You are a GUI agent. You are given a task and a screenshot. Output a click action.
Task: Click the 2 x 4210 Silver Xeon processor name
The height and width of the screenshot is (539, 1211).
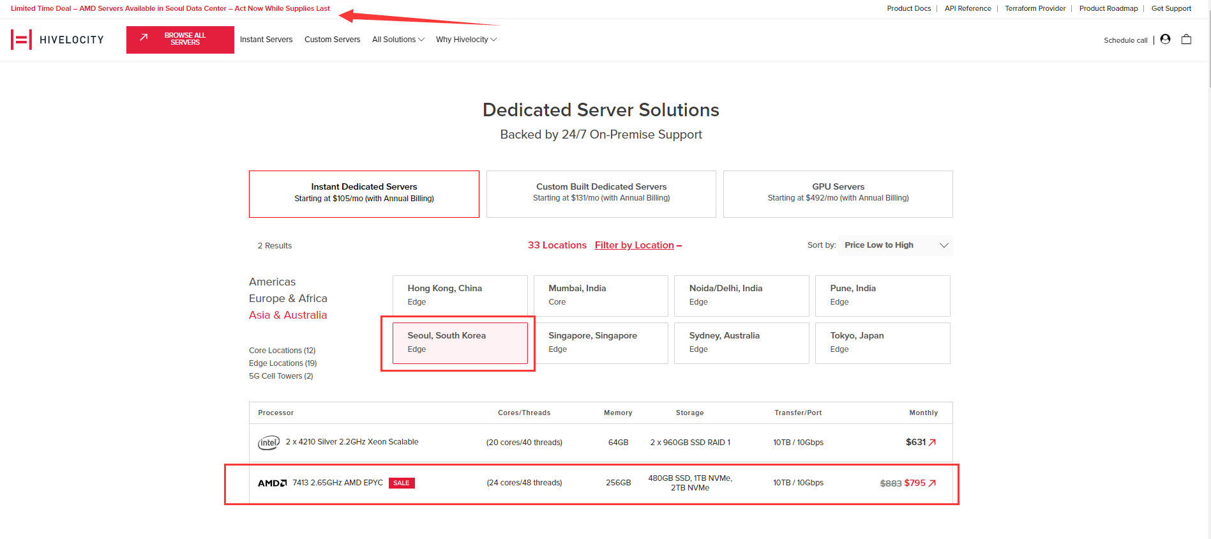tap(352, 442)
